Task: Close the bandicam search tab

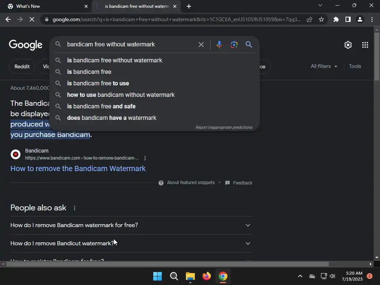Action: 175,7
